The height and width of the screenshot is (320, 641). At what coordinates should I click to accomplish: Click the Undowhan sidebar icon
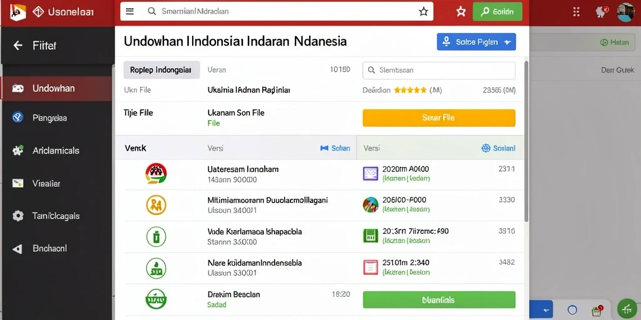tap(18, 89)
